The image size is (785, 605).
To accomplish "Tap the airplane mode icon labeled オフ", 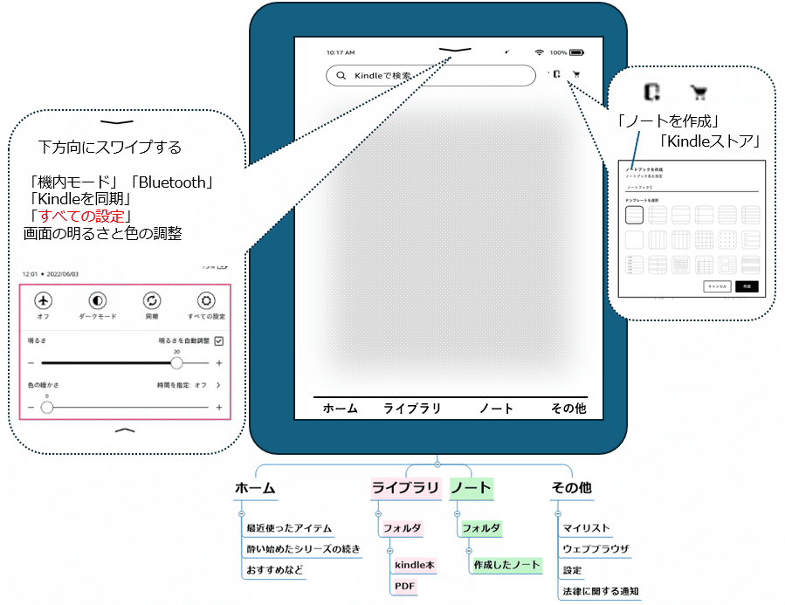I will (x=44, y=300).
